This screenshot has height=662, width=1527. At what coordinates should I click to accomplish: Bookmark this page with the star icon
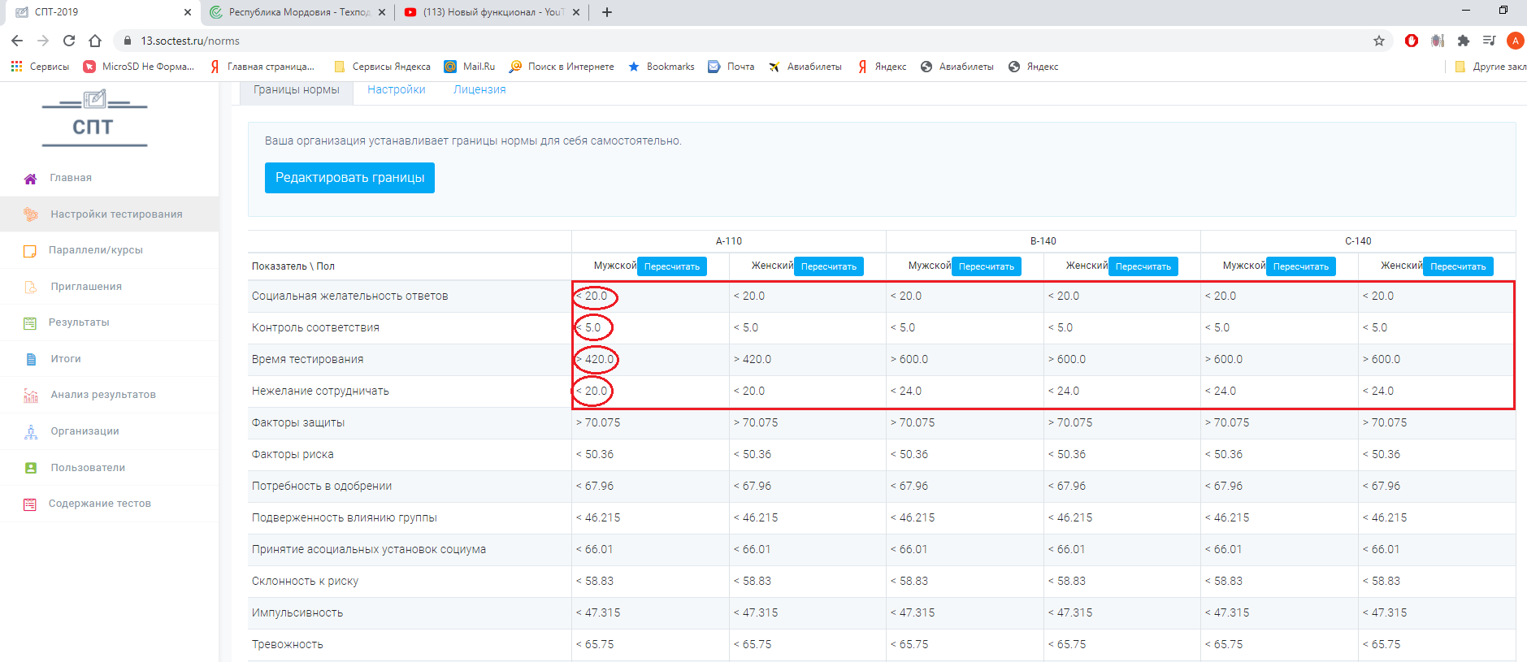[1379, 41]
